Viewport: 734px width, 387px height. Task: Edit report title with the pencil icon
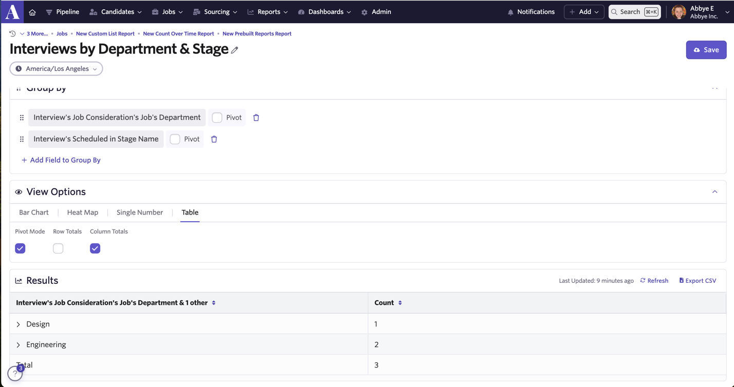click(x=235, y=50)
